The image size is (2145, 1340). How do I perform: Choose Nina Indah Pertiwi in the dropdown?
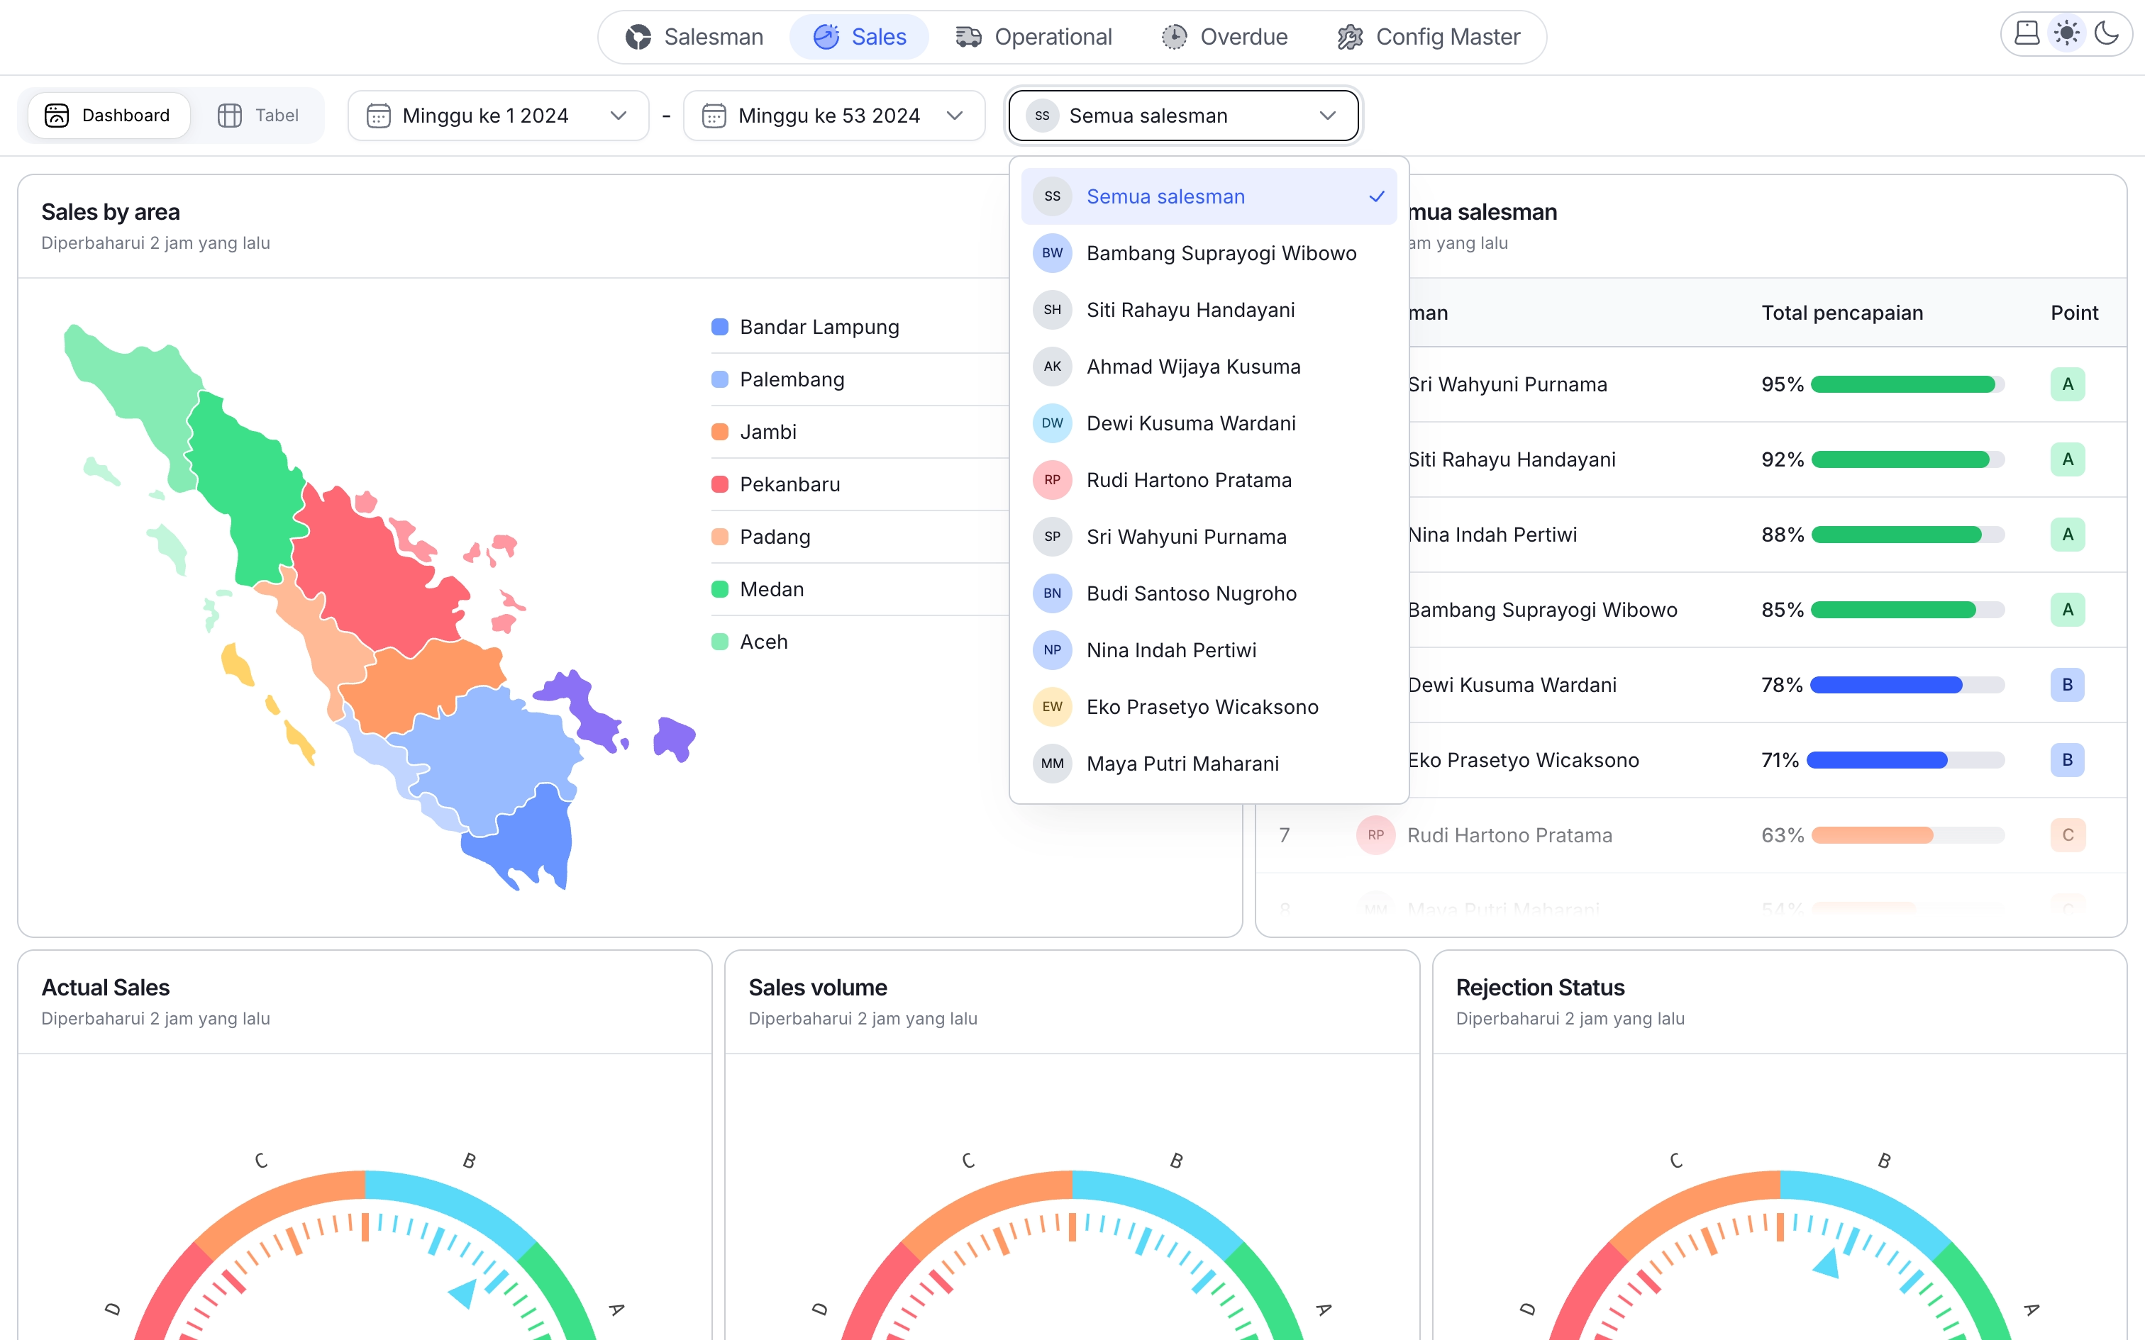tap(1209, 651)
